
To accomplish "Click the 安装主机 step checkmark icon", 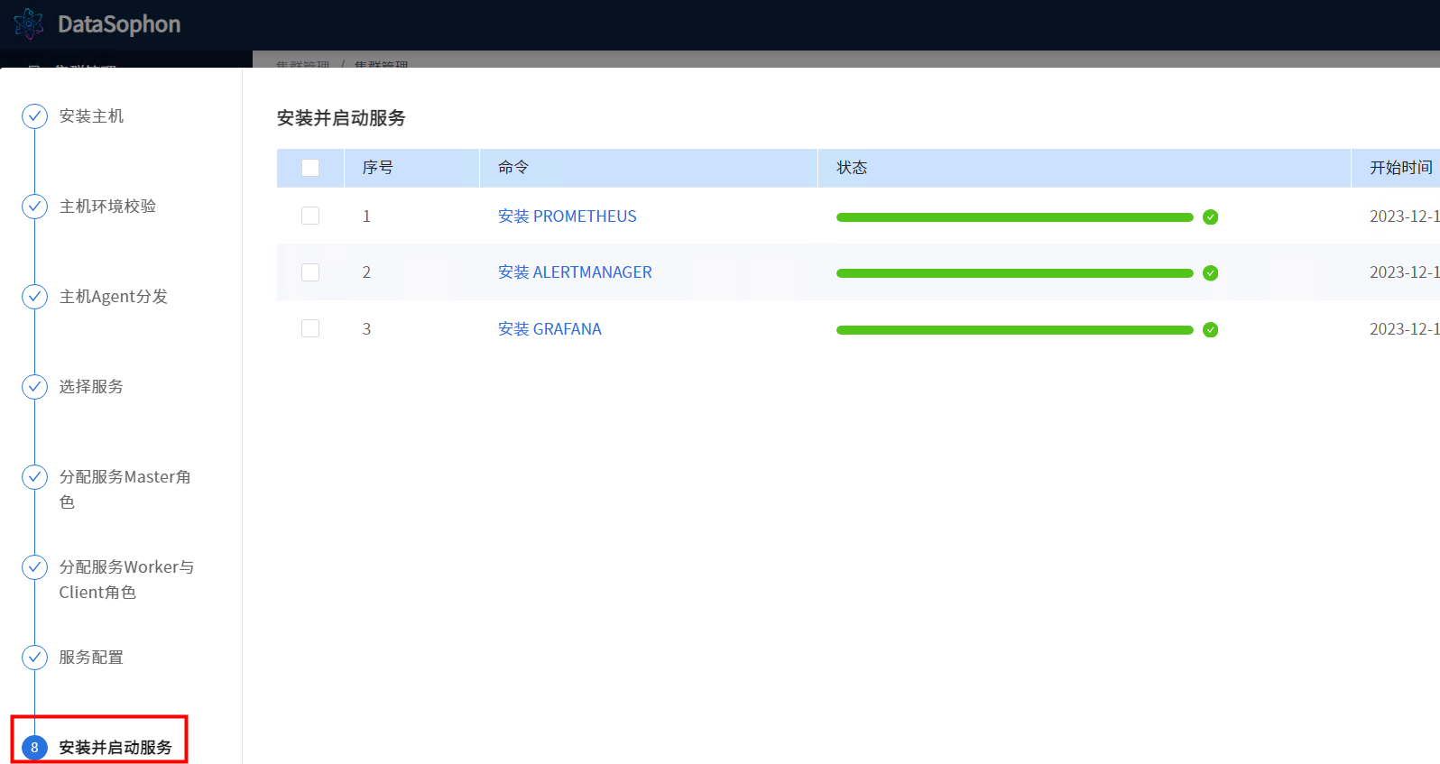I will (34, 116).
